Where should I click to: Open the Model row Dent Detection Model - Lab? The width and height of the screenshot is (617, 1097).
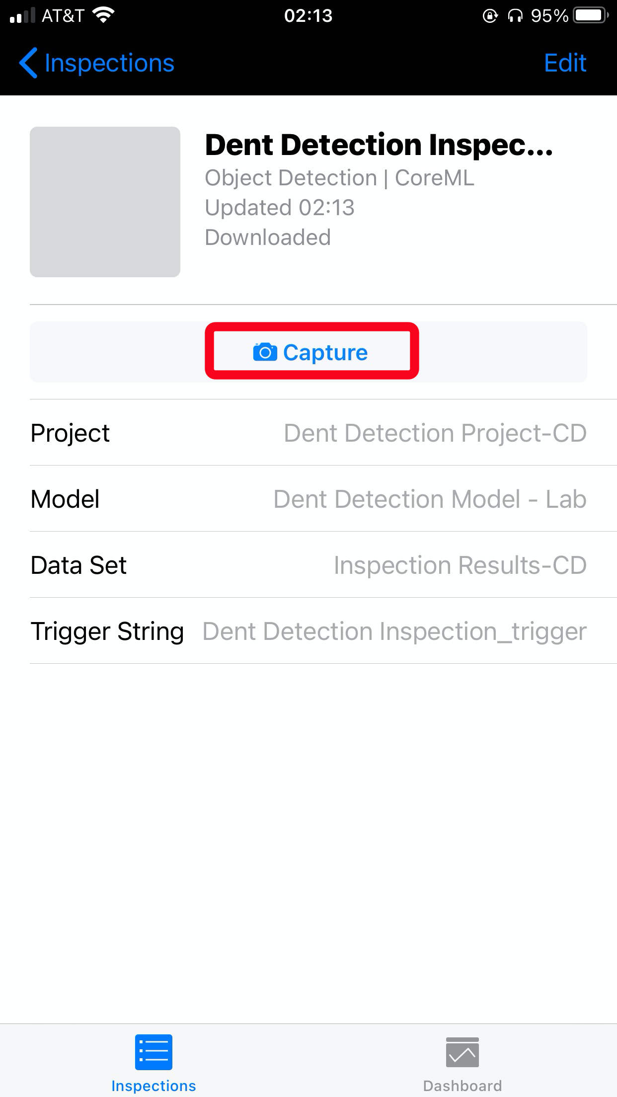click(308, 498)
